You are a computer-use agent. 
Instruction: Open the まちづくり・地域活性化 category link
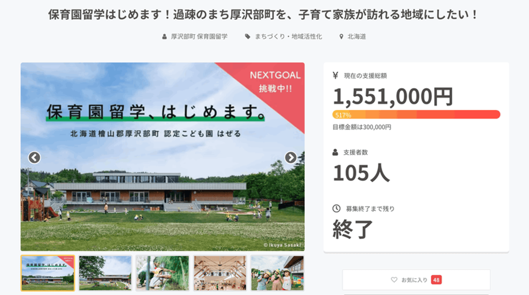click(288, 37)
